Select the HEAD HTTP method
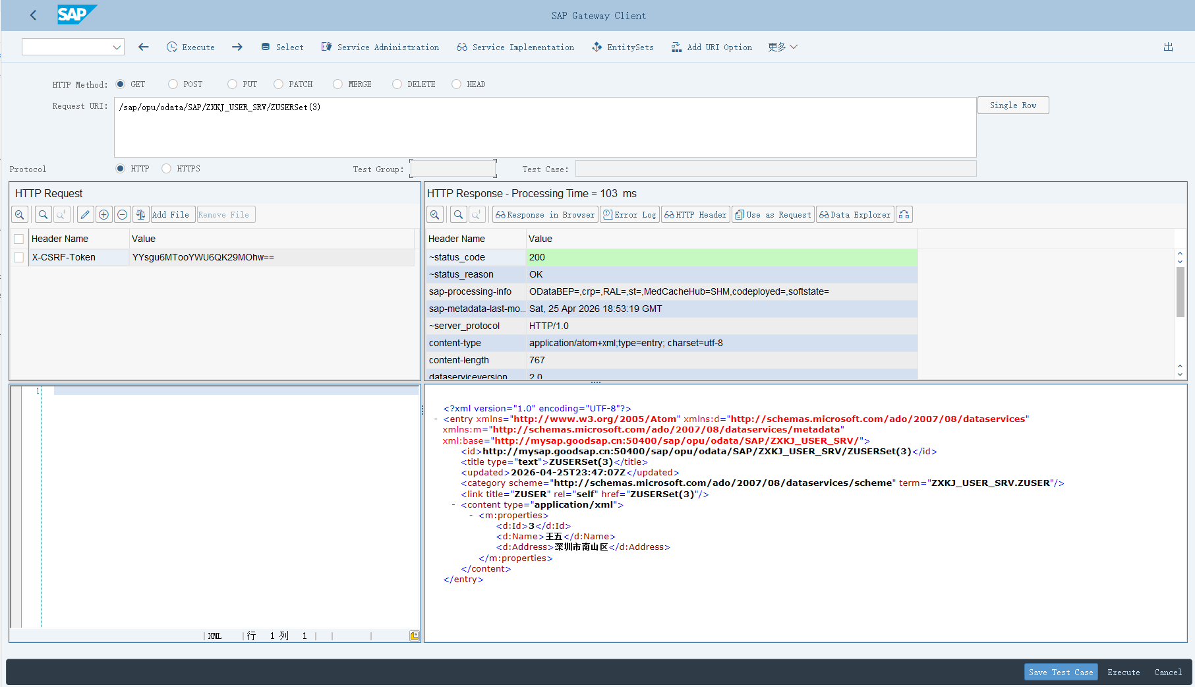This screenshot has height=687, width=1195. tap(456, 84)
